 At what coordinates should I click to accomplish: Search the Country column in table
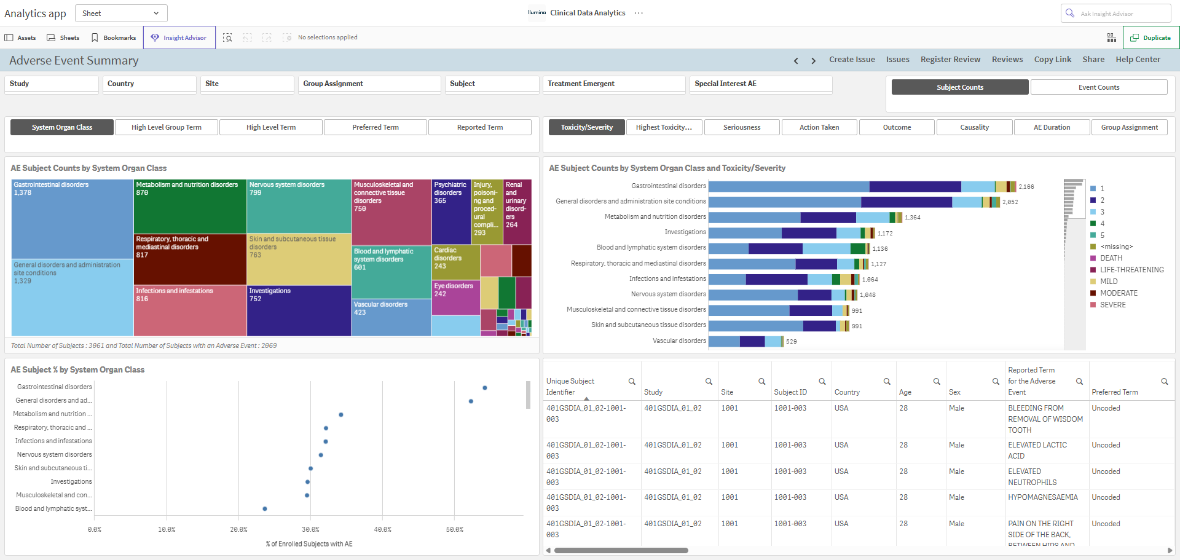(x=887, y=382)
